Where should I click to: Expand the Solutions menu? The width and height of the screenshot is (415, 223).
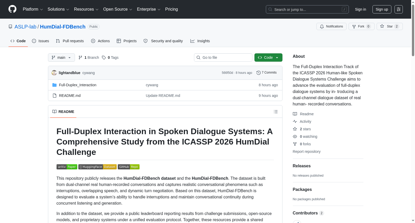pyautogui.click(x=58, y=9)
